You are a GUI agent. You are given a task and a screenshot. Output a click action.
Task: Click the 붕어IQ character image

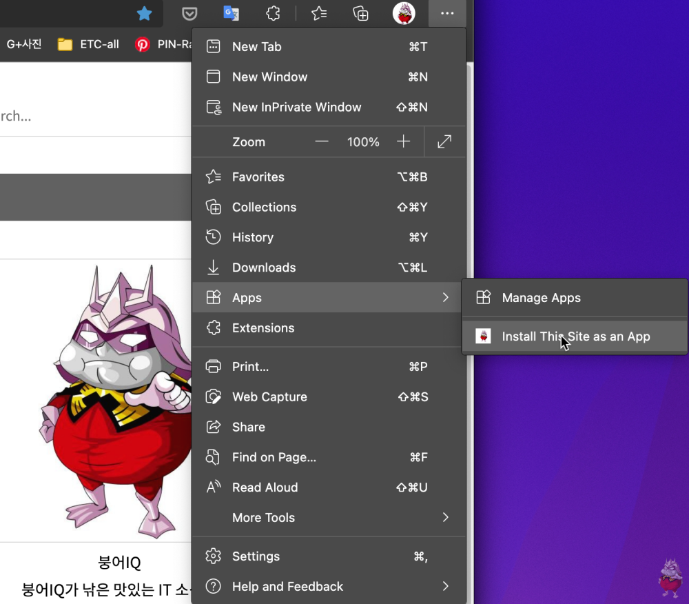[x=115, y=401]
